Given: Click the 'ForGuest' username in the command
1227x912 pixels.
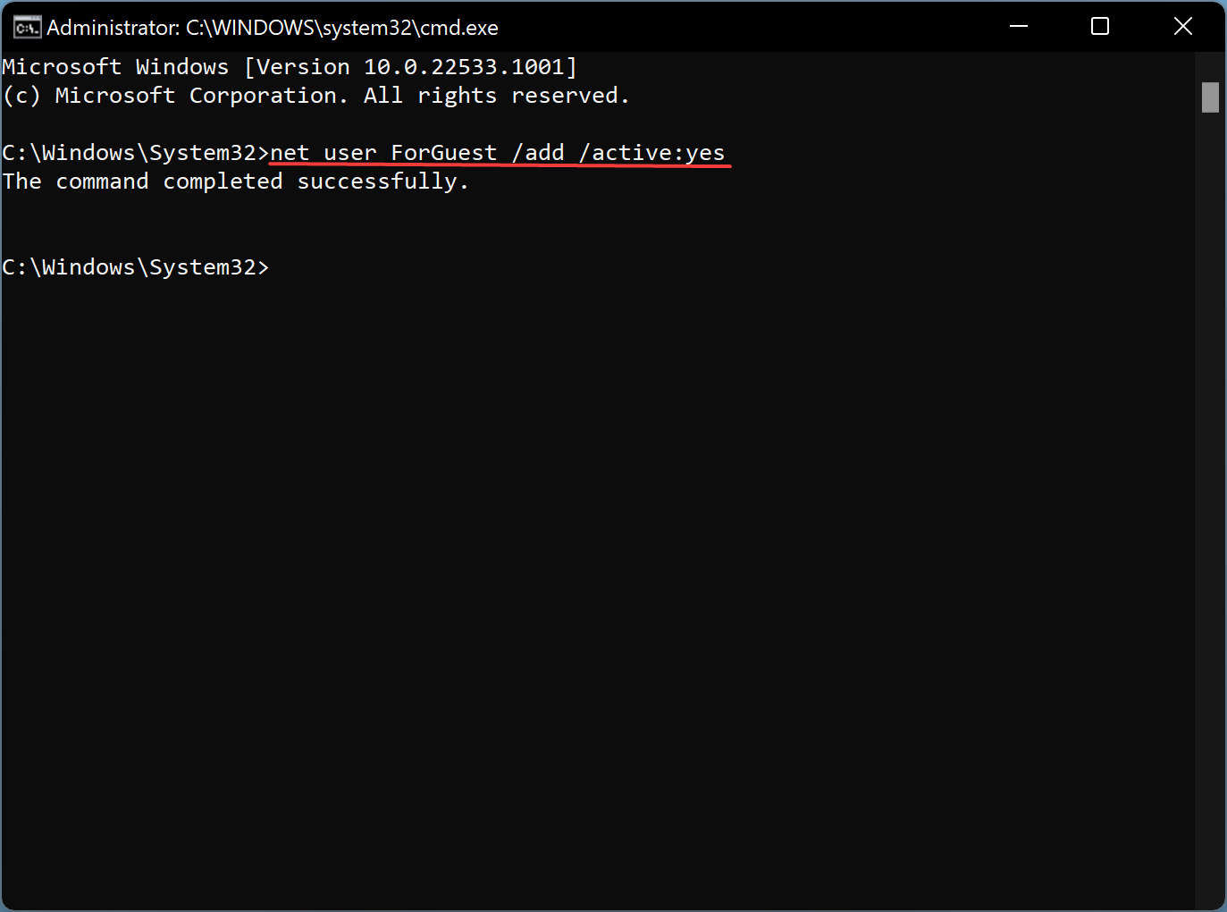Looking at the screenshot, I should (443, 153).
